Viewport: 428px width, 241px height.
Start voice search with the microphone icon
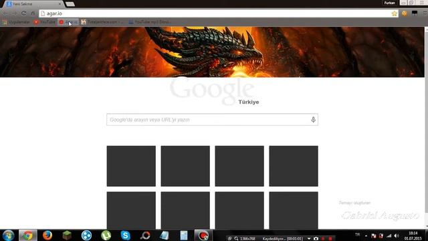[x=313, y=120]
